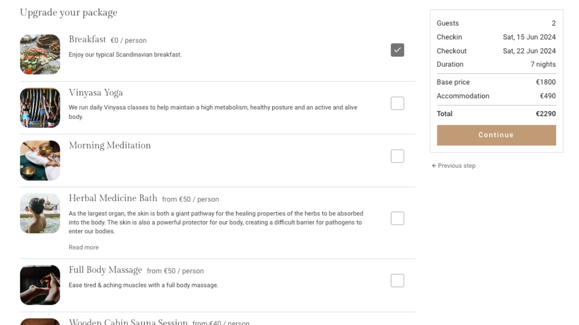Viewport: 579px width, 325px height.
Task: Select the Herbal Medicine Bath checkbox
Action: (x=397, y=218)
